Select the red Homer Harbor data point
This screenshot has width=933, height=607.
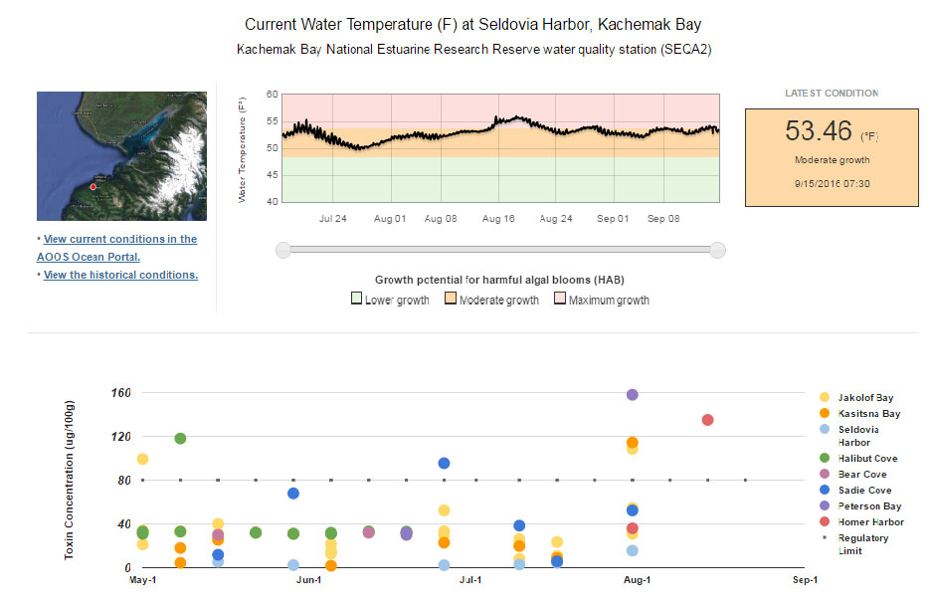[707, 420]
